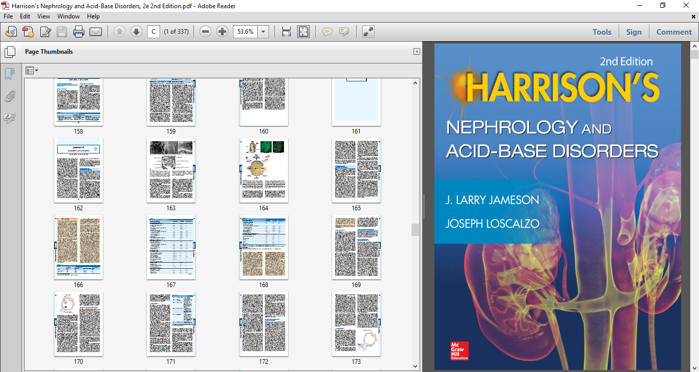699x372 pixels.
Task: Click the sign or edit document icon
Action: coord(45,32)
